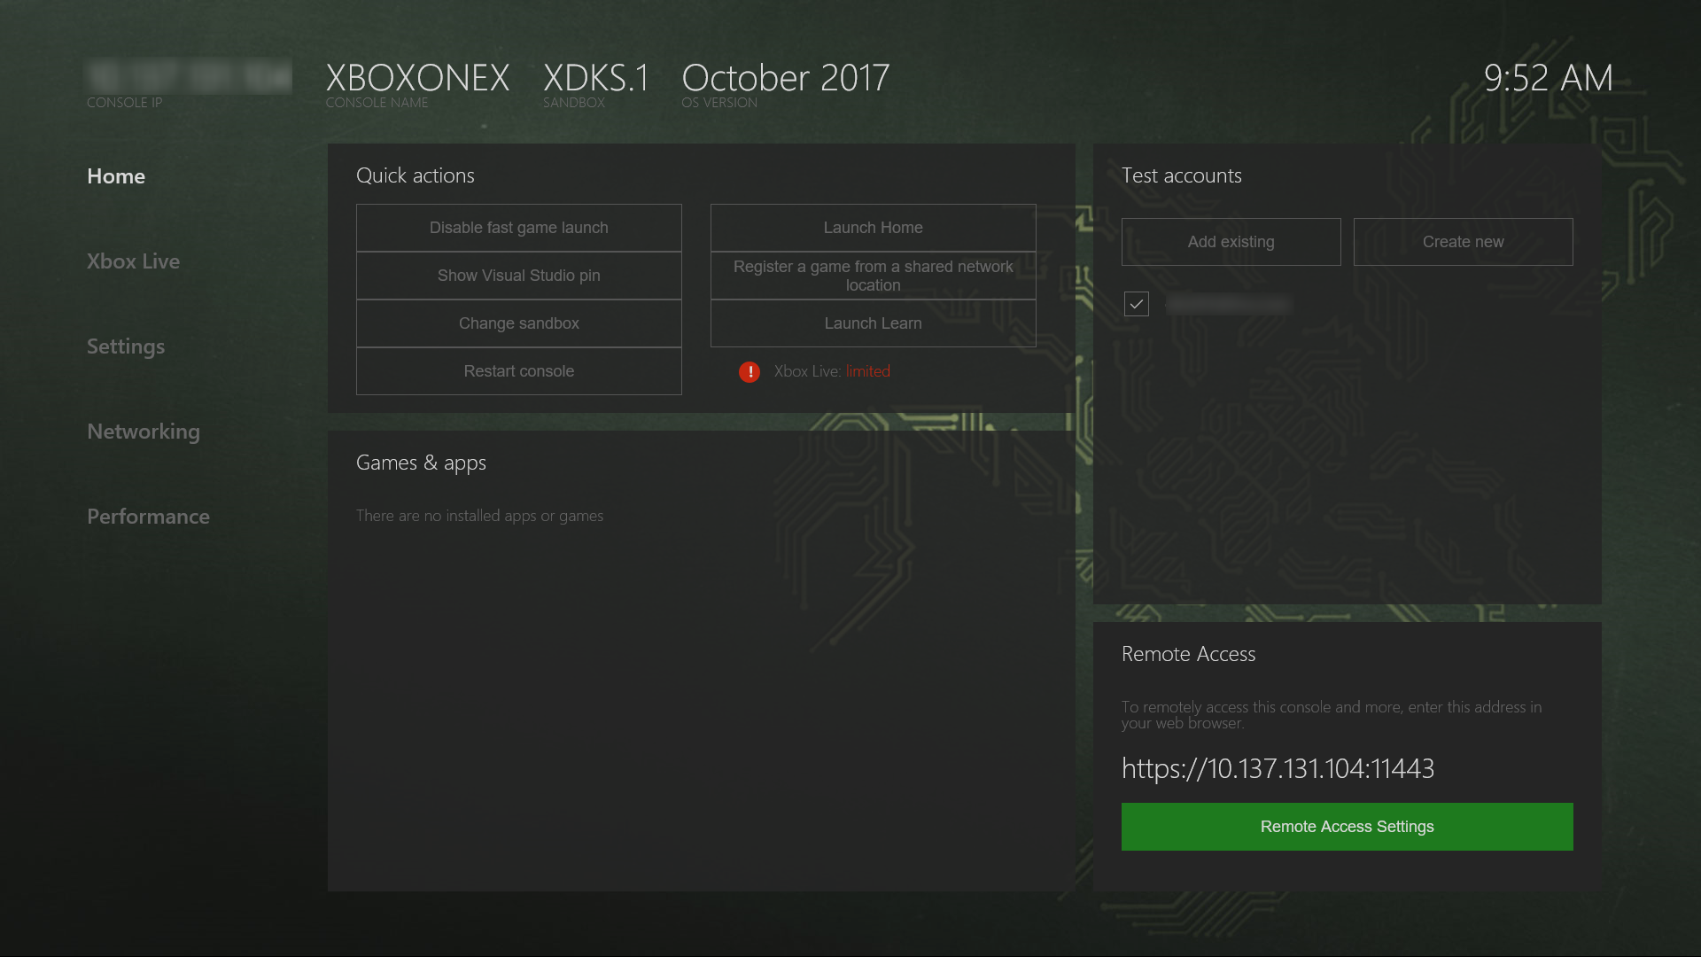This screenshot has width=1701, height=957.
Task: Click the Disable fast game launch button
Action: click(x=518, y=227)
